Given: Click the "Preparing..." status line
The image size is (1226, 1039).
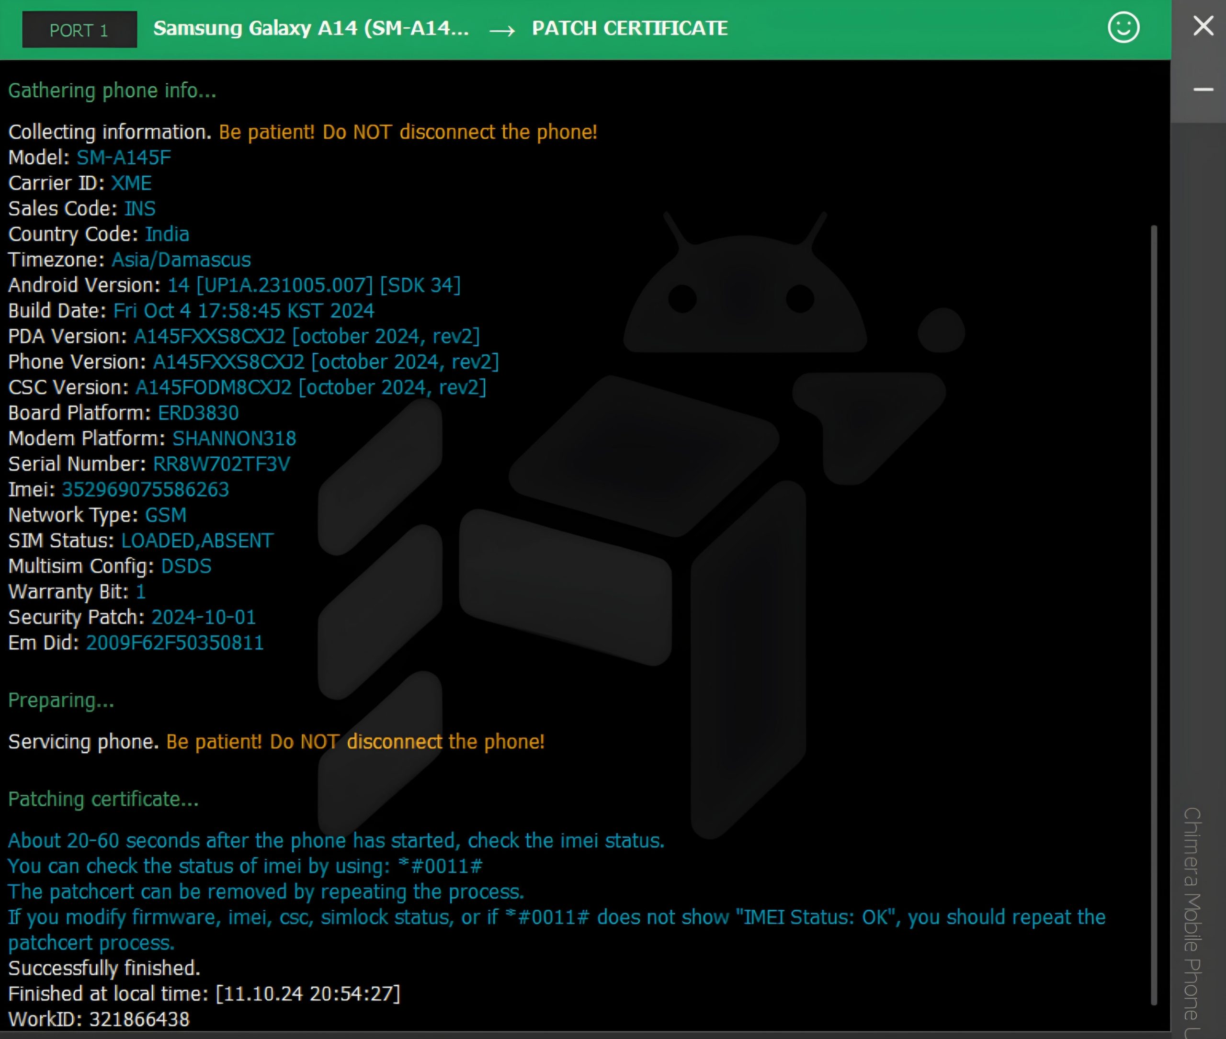Looking at the screenshot, I should 61,701.
